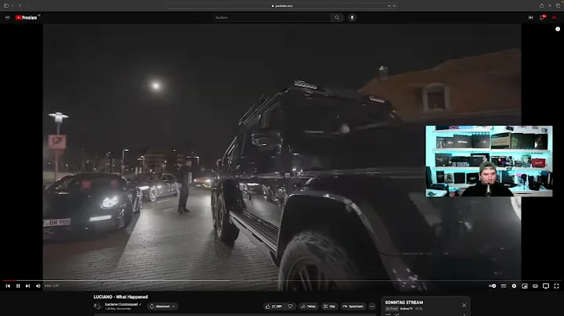Start voice search with microphone icon
This screenshot has height=316, width=564.
click(x=352, y=17)
